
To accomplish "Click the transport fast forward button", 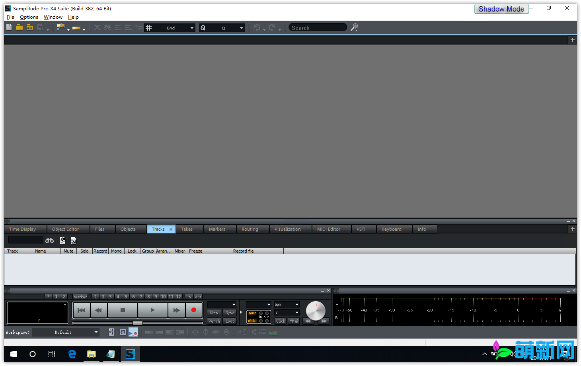I will pyautogui.click(x=177, y=310).
